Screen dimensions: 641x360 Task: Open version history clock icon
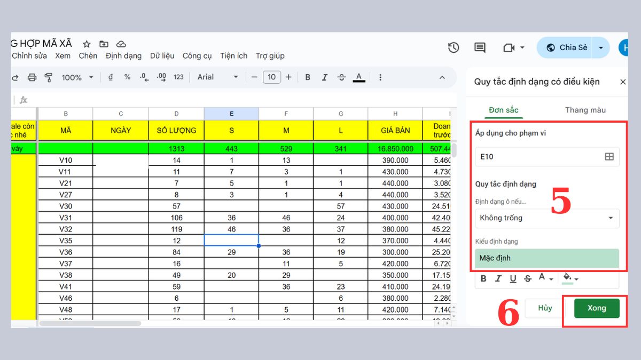coord(454,47)
